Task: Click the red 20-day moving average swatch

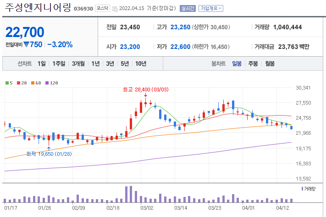Action: click(18, 83)
